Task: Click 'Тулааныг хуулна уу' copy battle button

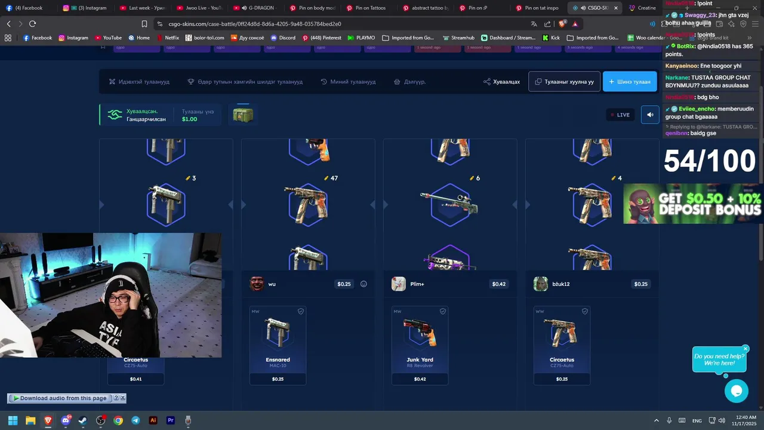Action: tap(564, 81)
